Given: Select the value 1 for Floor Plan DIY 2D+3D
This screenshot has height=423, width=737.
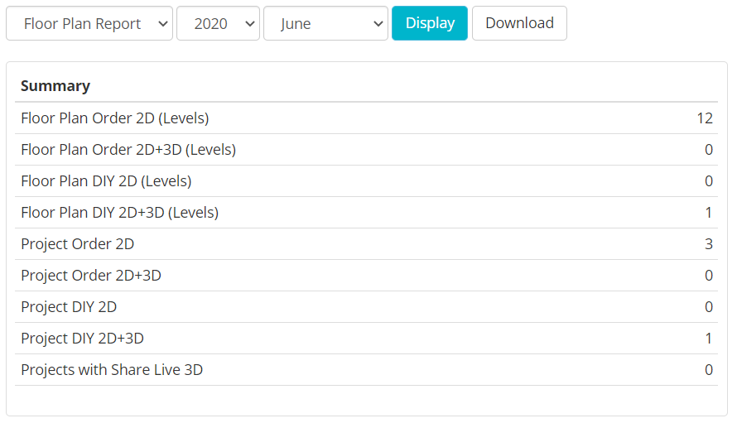Looking at the screenshot, I should click(x=709, y=213).
